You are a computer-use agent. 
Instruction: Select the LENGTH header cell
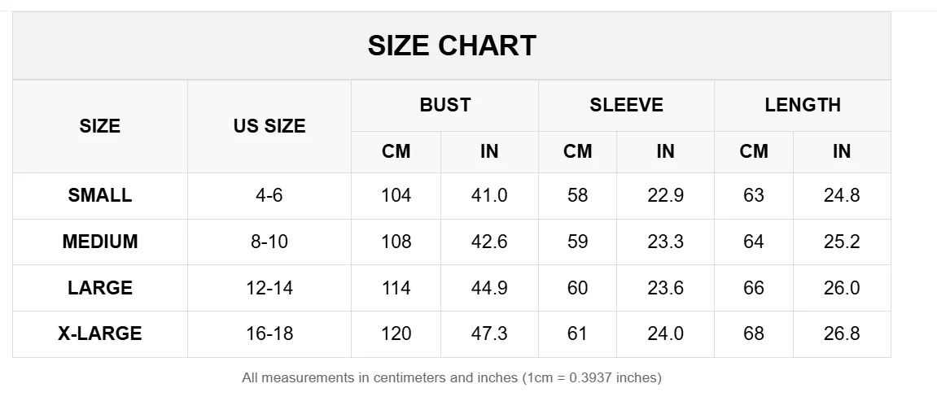coord(802,105)
